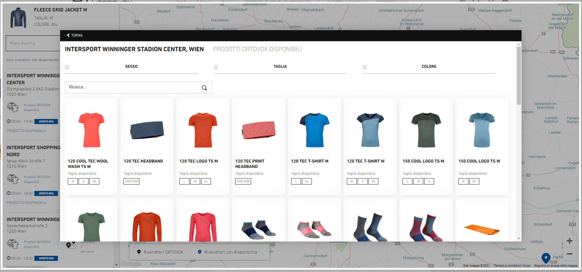Open the red and blue crew socks product
582x272 pixels.
point(426,227)
